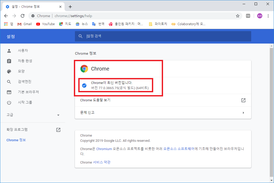Click the Copyright 2019 Google LLC text
Screen dimensions: 274x183
point(115,141)
